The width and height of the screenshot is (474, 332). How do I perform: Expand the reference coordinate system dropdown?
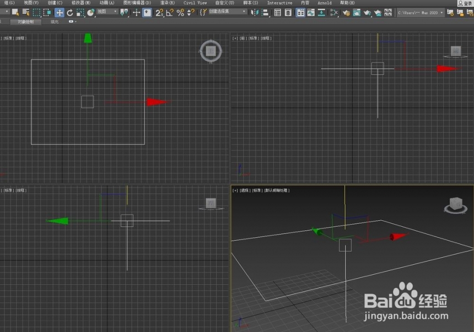(107, 12)
